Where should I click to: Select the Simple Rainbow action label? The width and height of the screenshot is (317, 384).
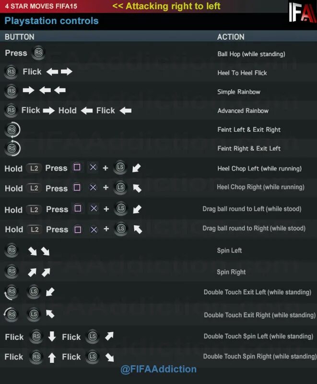[x=239, y=92]
